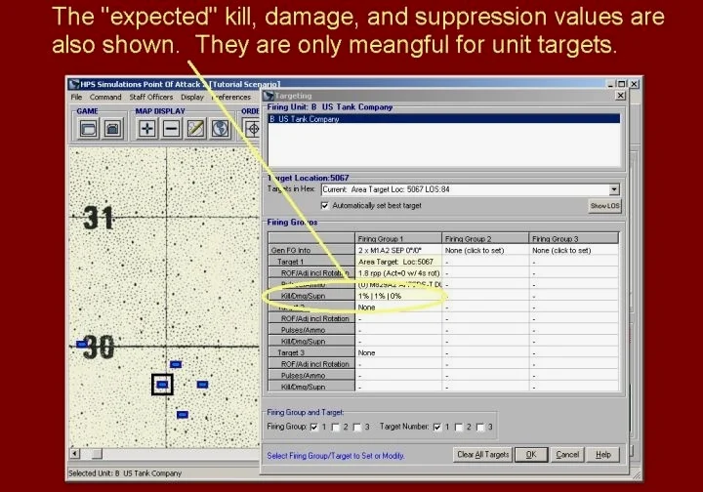
Task: Select the boxed blue unit marker on map
Action: click(162, 385)
